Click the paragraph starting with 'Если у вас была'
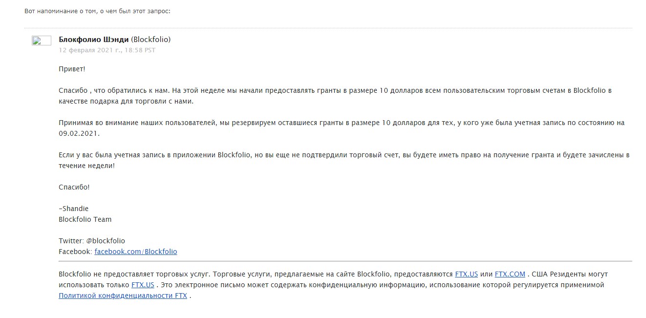 coord(344,160)
